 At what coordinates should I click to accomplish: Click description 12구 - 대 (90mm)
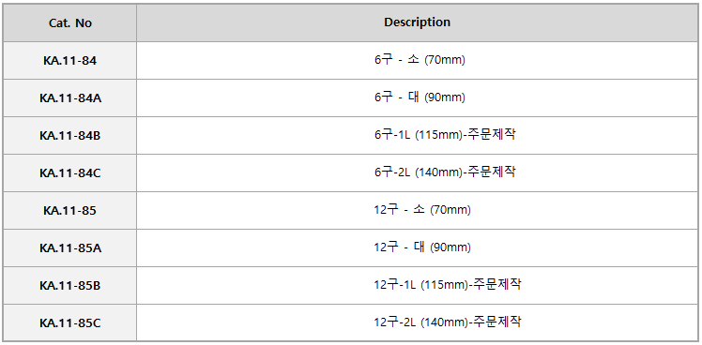[422, 247]
